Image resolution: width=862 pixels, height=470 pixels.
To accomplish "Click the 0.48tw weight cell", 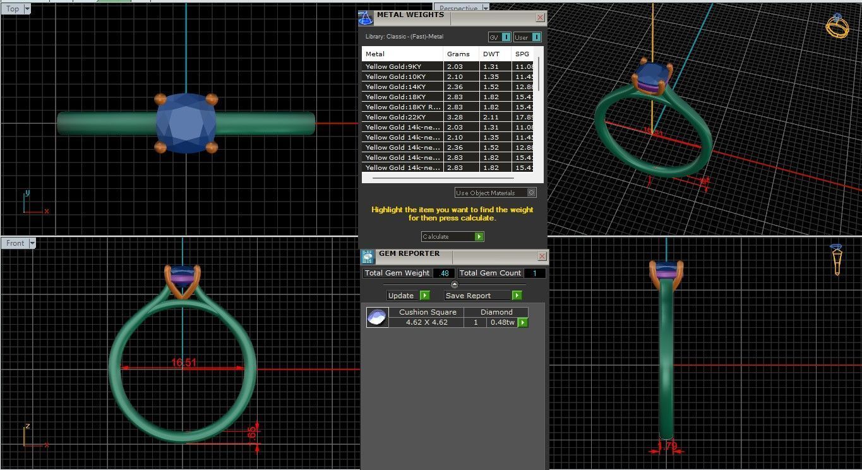I will (502, 322).
